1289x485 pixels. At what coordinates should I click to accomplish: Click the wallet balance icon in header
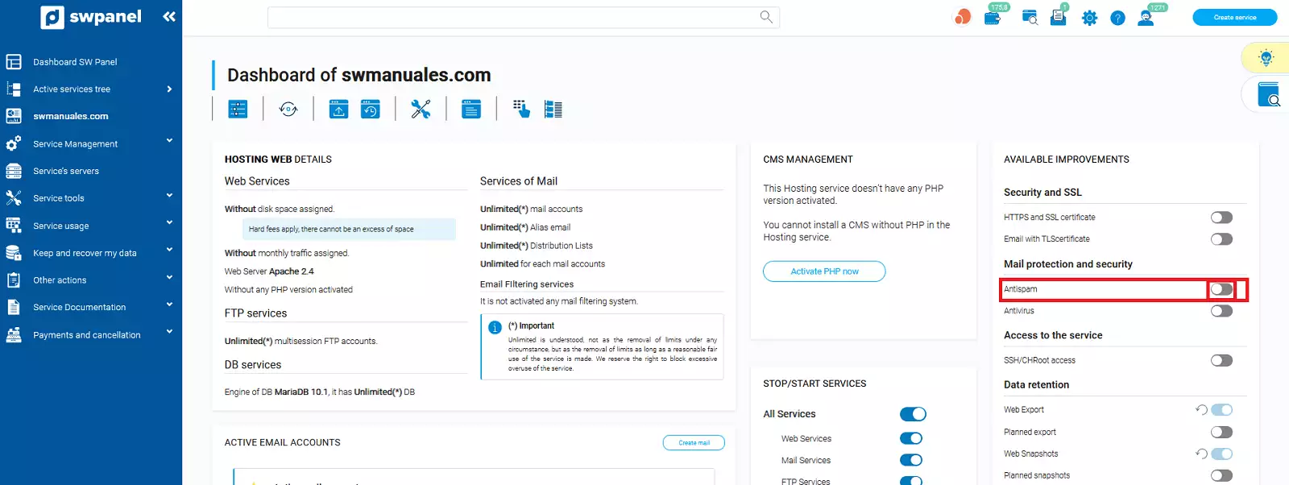[x=993, y=18]
